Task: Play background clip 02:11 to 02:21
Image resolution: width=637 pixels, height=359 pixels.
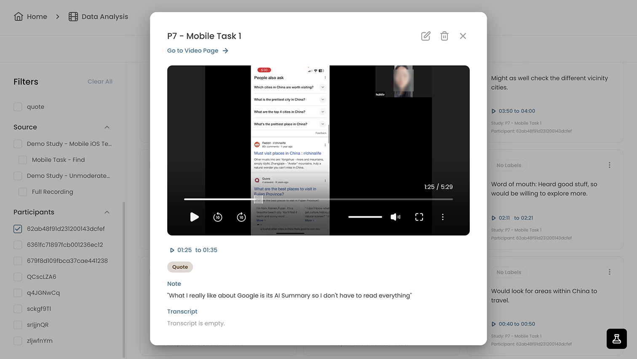Action: (x=512, y=218)
